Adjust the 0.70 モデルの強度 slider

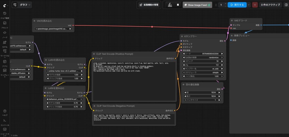pyautogui.click(x=64, y=103)
